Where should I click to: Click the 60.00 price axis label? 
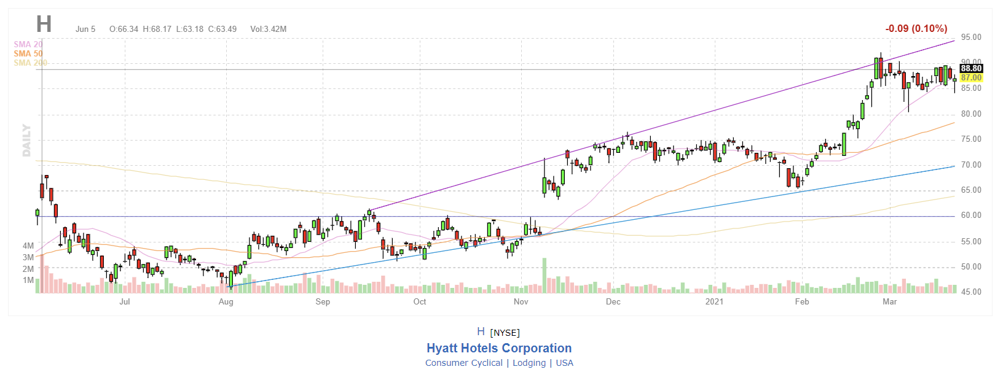pyautogui.click(x=971, y=215)
